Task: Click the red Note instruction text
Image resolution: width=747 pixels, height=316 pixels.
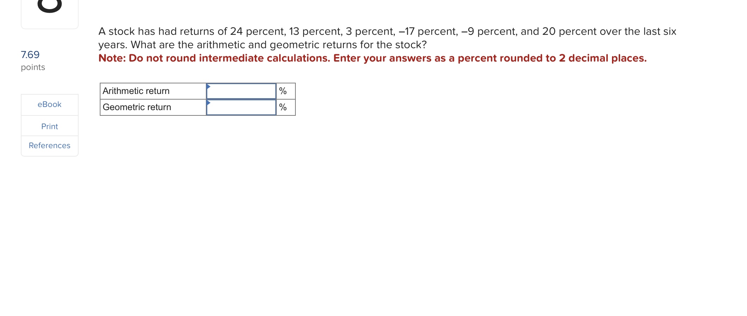Action: [372, 58]
